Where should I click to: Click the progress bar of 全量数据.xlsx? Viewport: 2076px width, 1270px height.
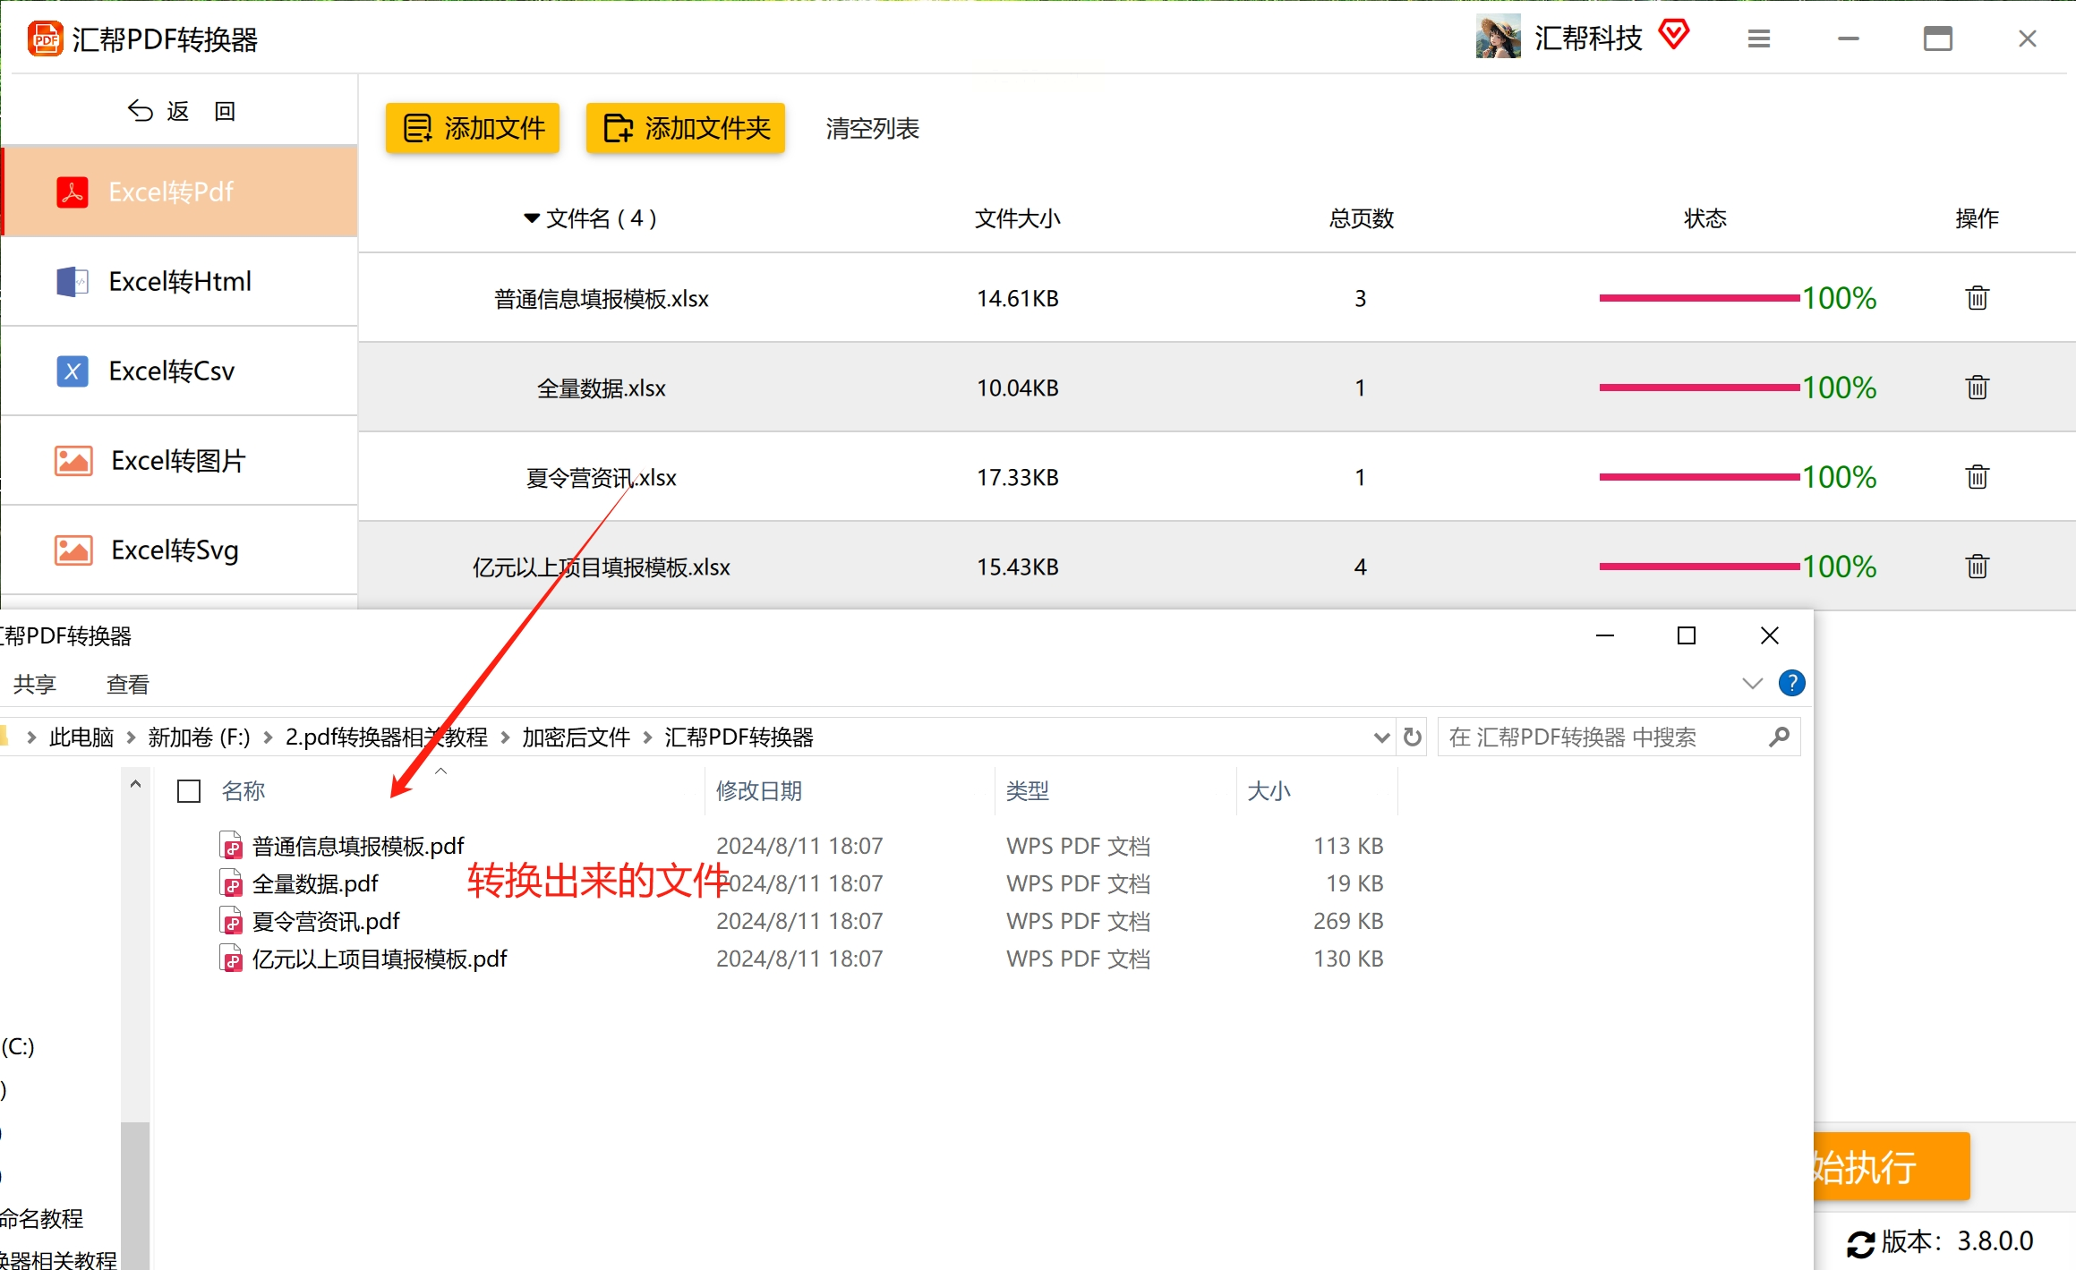coord(1699,388)
